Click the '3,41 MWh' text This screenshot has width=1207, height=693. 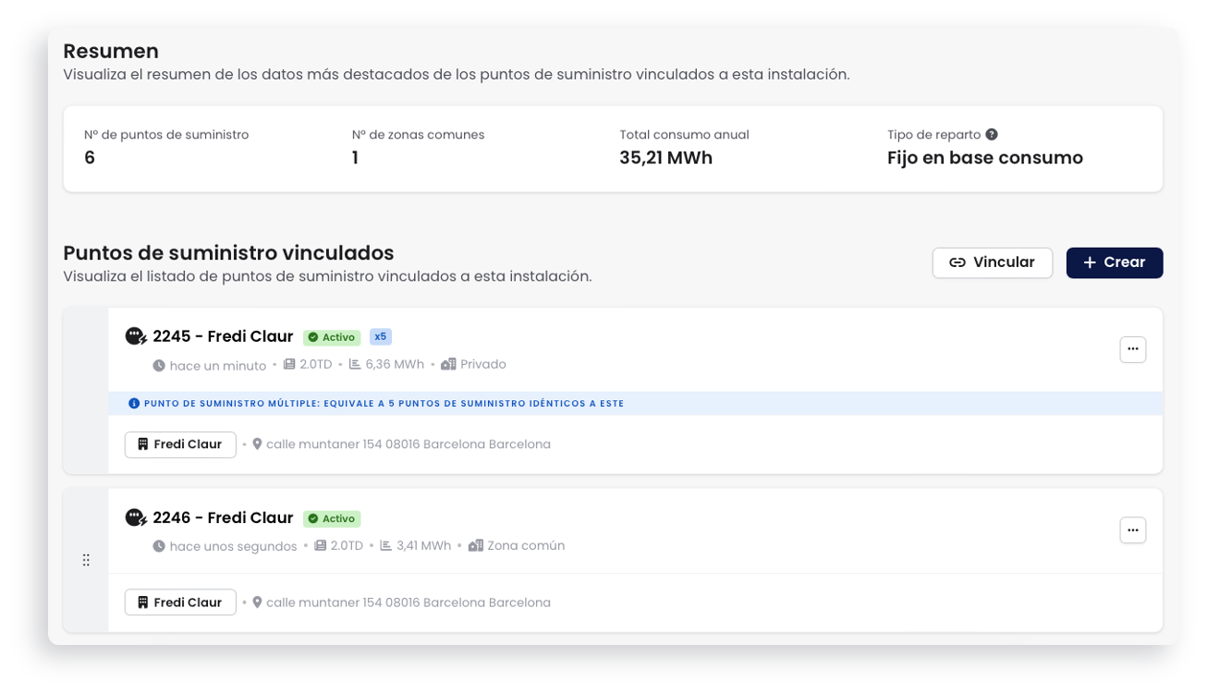(424, 545)
